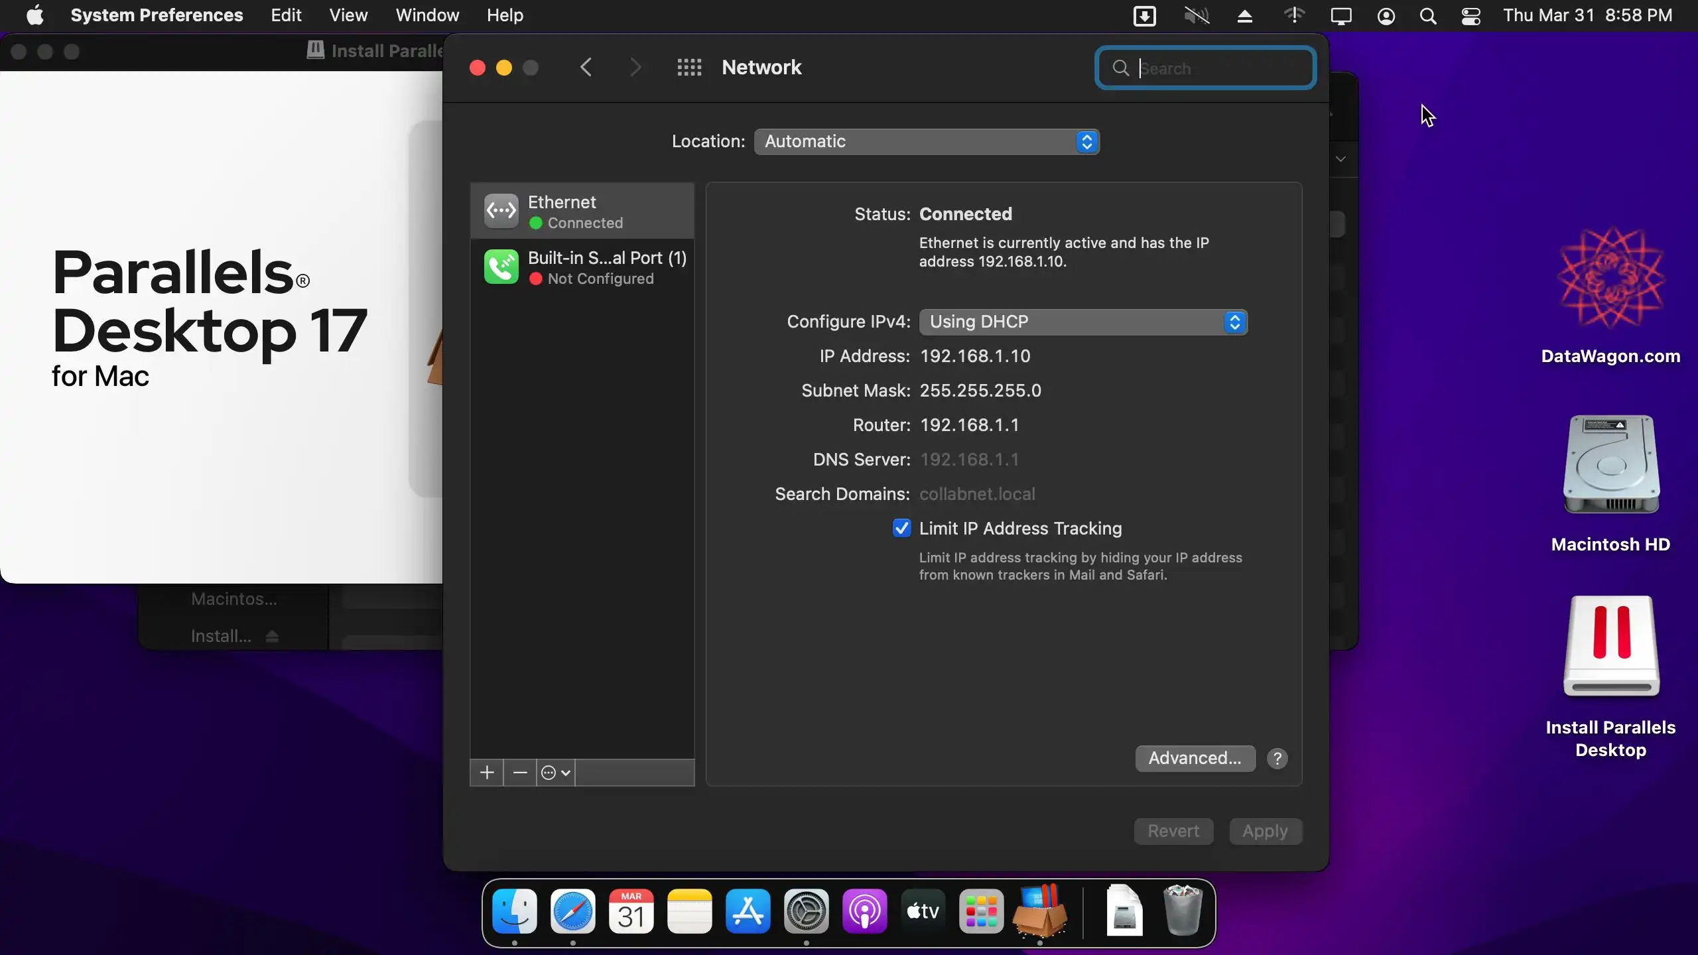Open Spotlight search in menu bar
The image size is (1698, 955).
(1428, 16)
